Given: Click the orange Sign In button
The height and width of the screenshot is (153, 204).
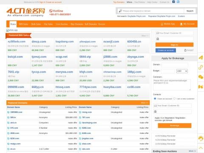Looking at the screenshot, I should click(174, 45).
